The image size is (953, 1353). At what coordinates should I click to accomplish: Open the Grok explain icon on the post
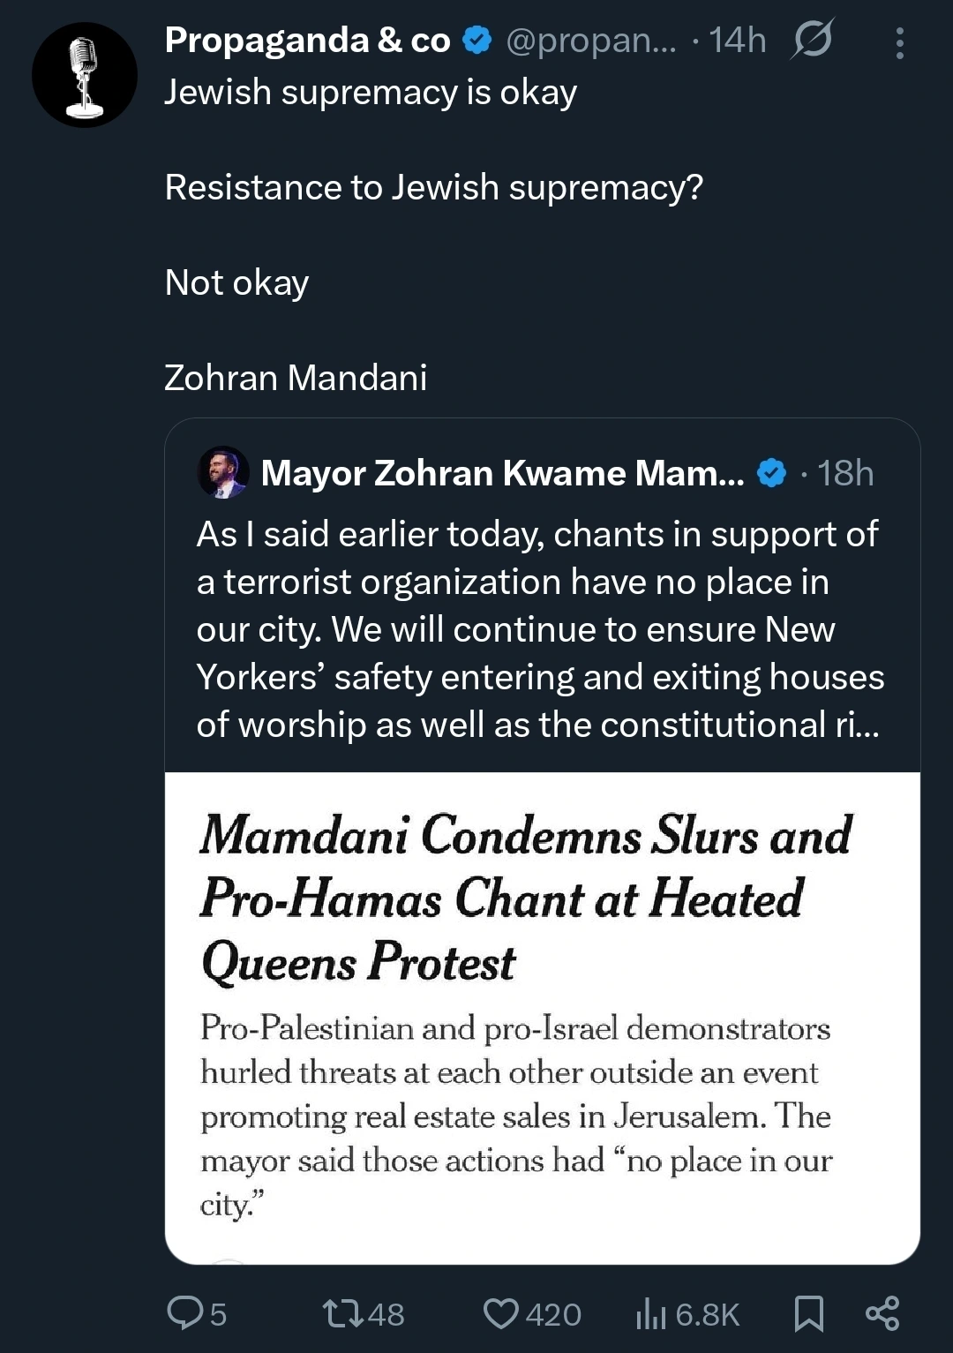(812, 41)
